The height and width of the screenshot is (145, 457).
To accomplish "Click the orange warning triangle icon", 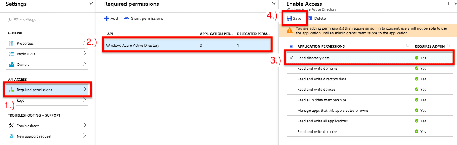I will (290, 30).
